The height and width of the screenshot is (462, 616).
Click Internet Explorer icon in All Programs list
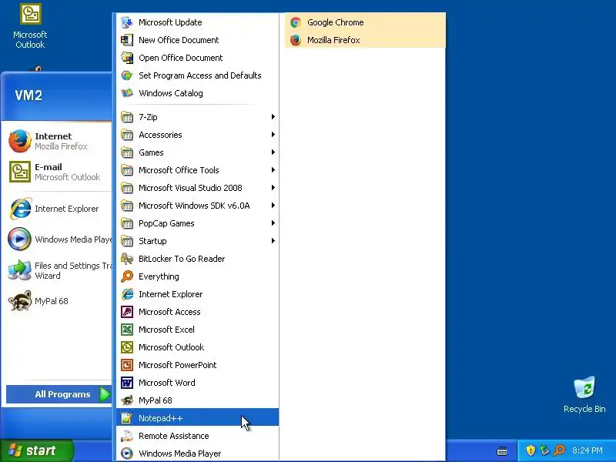point(127,294)
